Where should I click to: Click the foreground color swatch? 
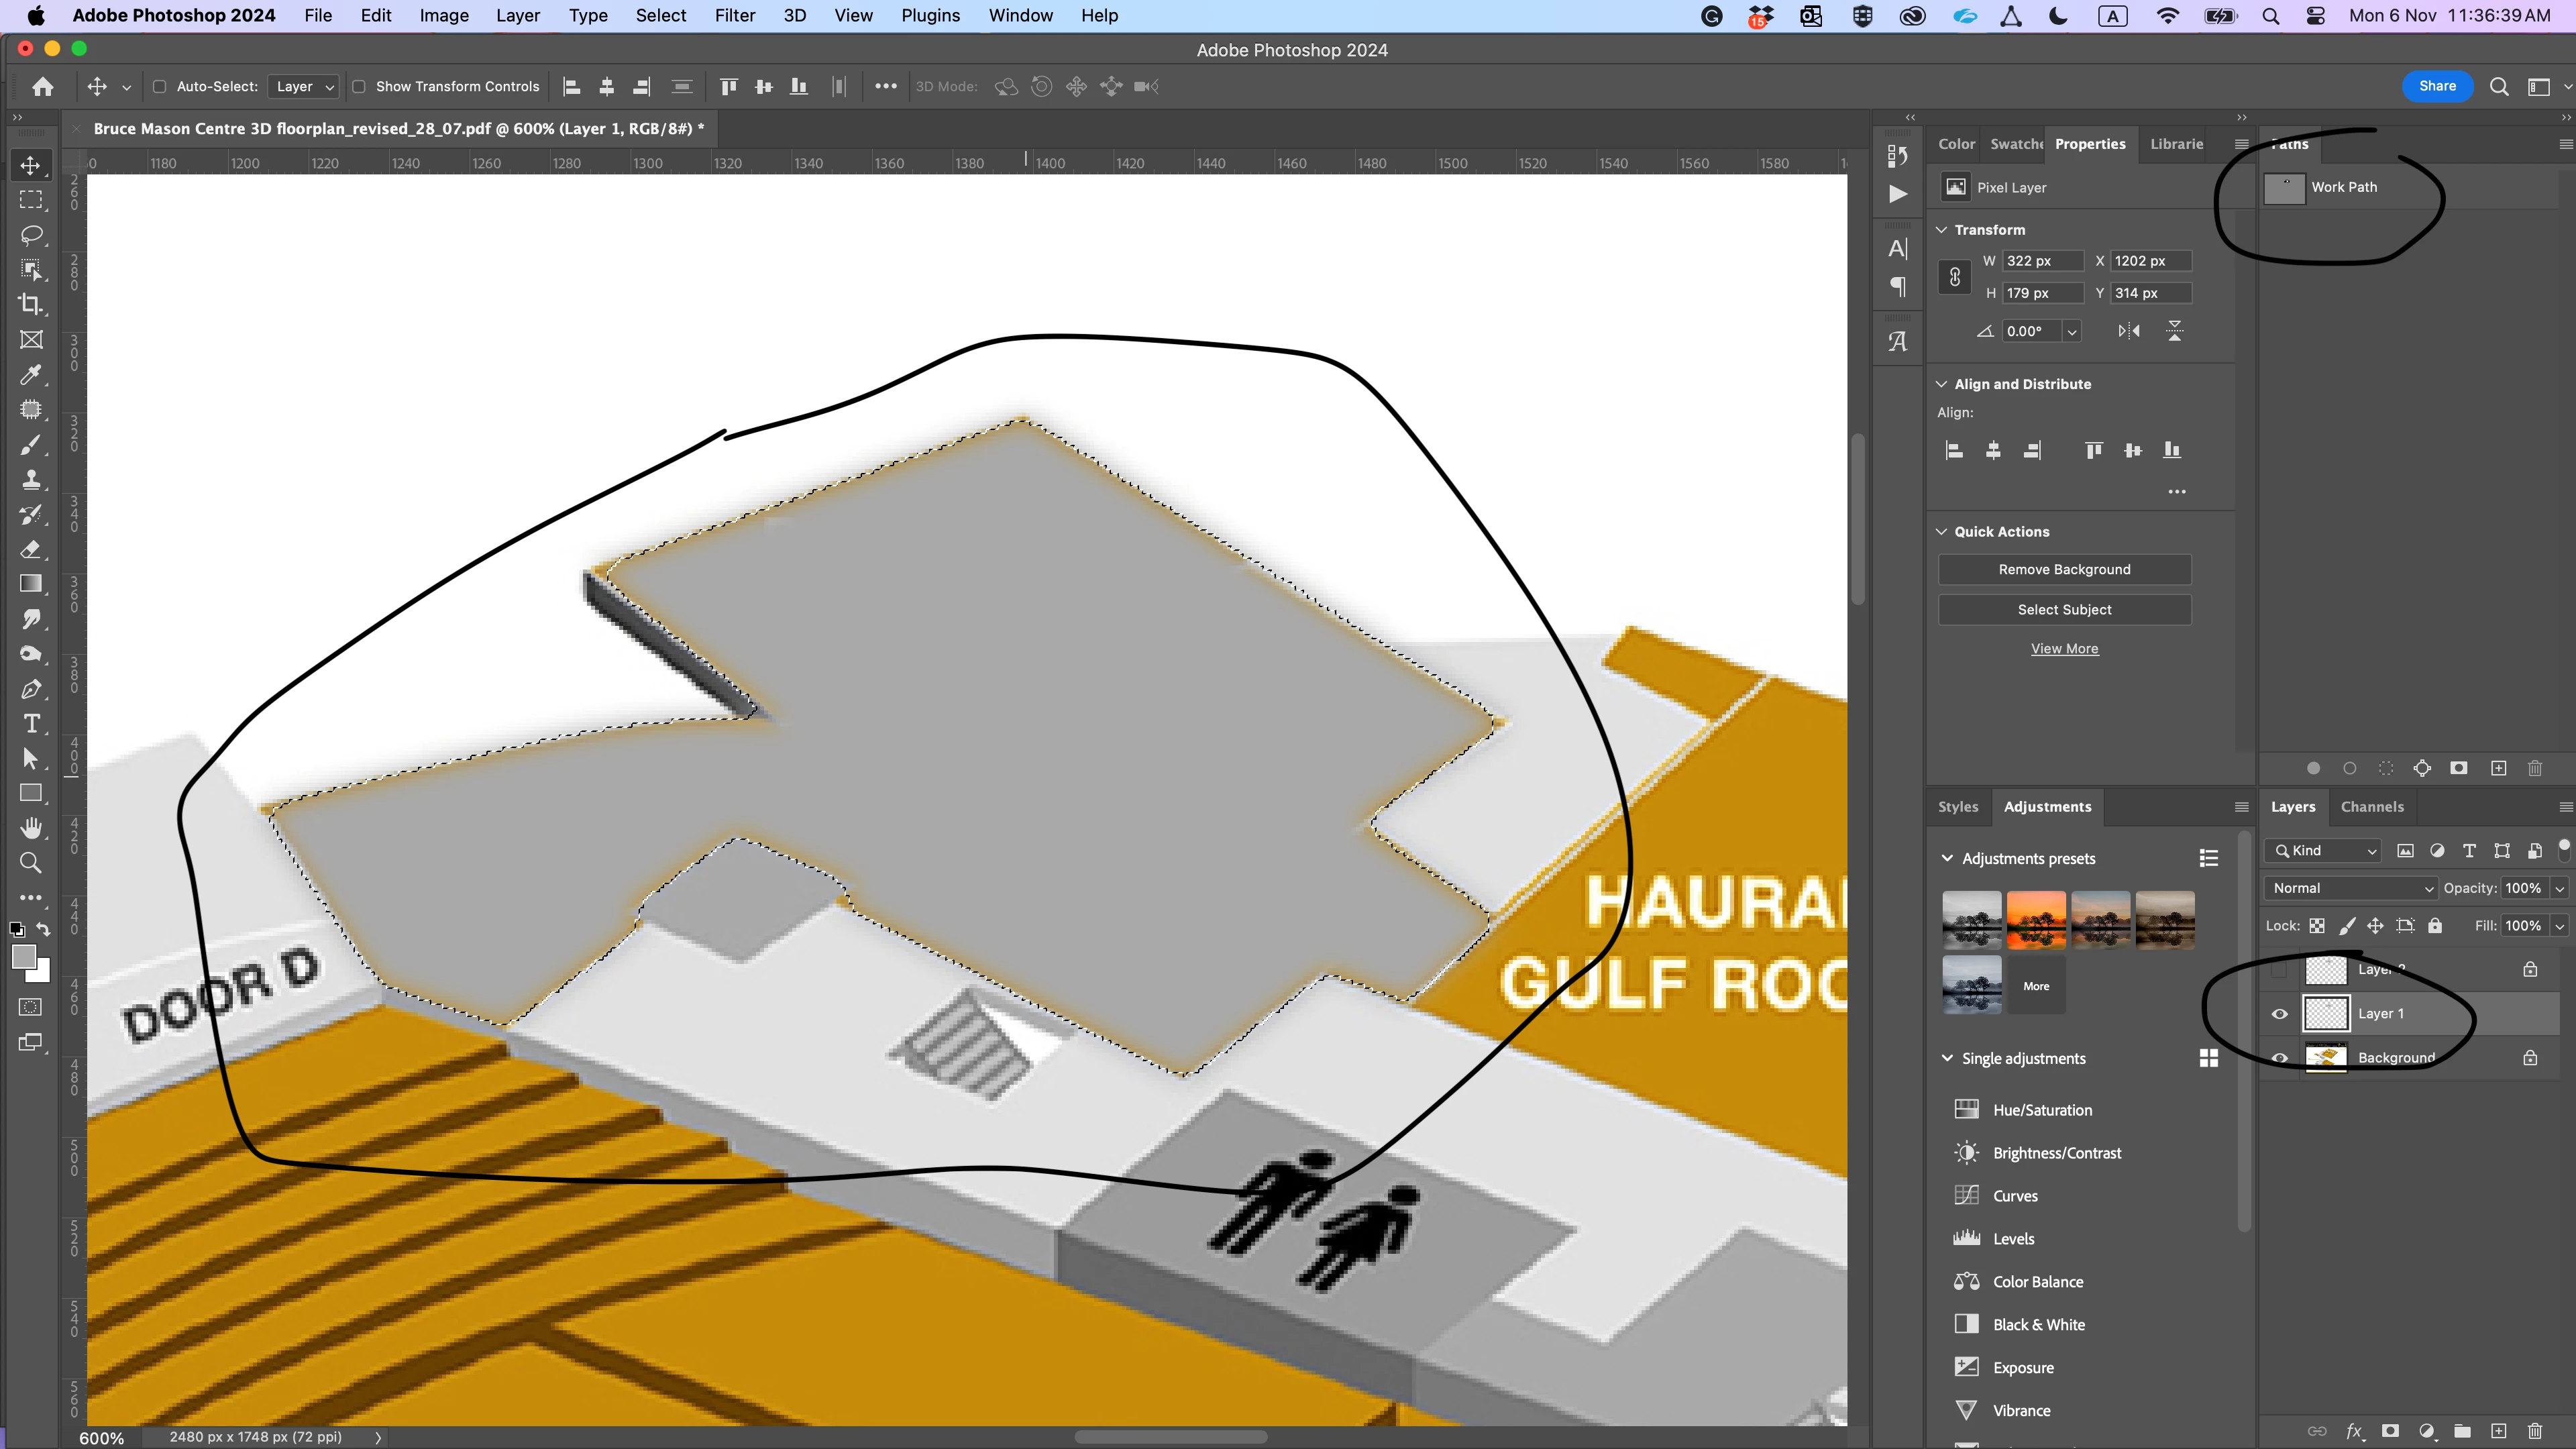pyautogui.click(x=24, y=957)
